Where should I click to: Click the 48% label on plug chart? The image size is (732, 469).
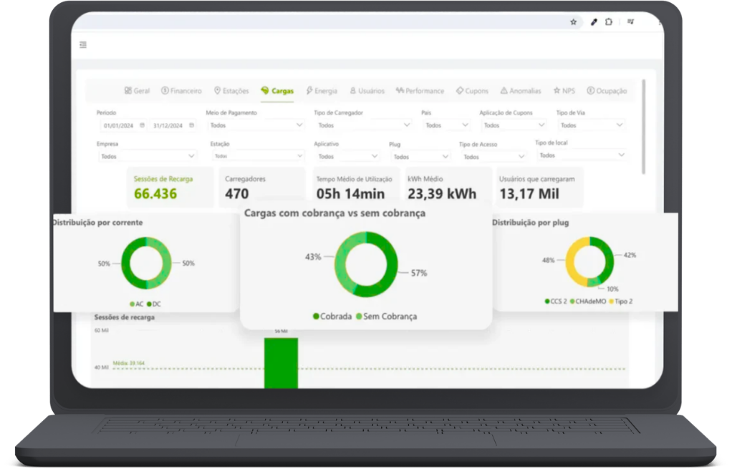[548, 261]
